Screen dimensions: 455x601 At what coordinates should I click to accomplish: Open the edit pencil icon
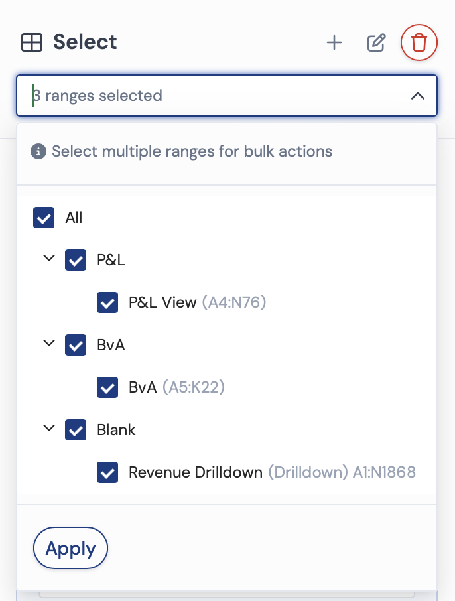[x=376, y=42]
